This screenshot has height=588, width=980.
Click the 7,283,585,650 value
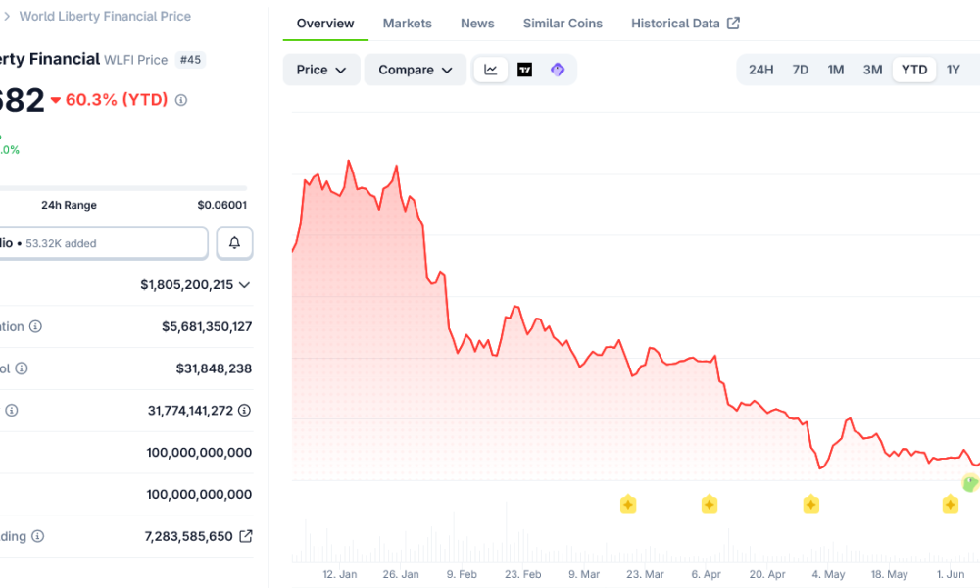pos(188,536)
